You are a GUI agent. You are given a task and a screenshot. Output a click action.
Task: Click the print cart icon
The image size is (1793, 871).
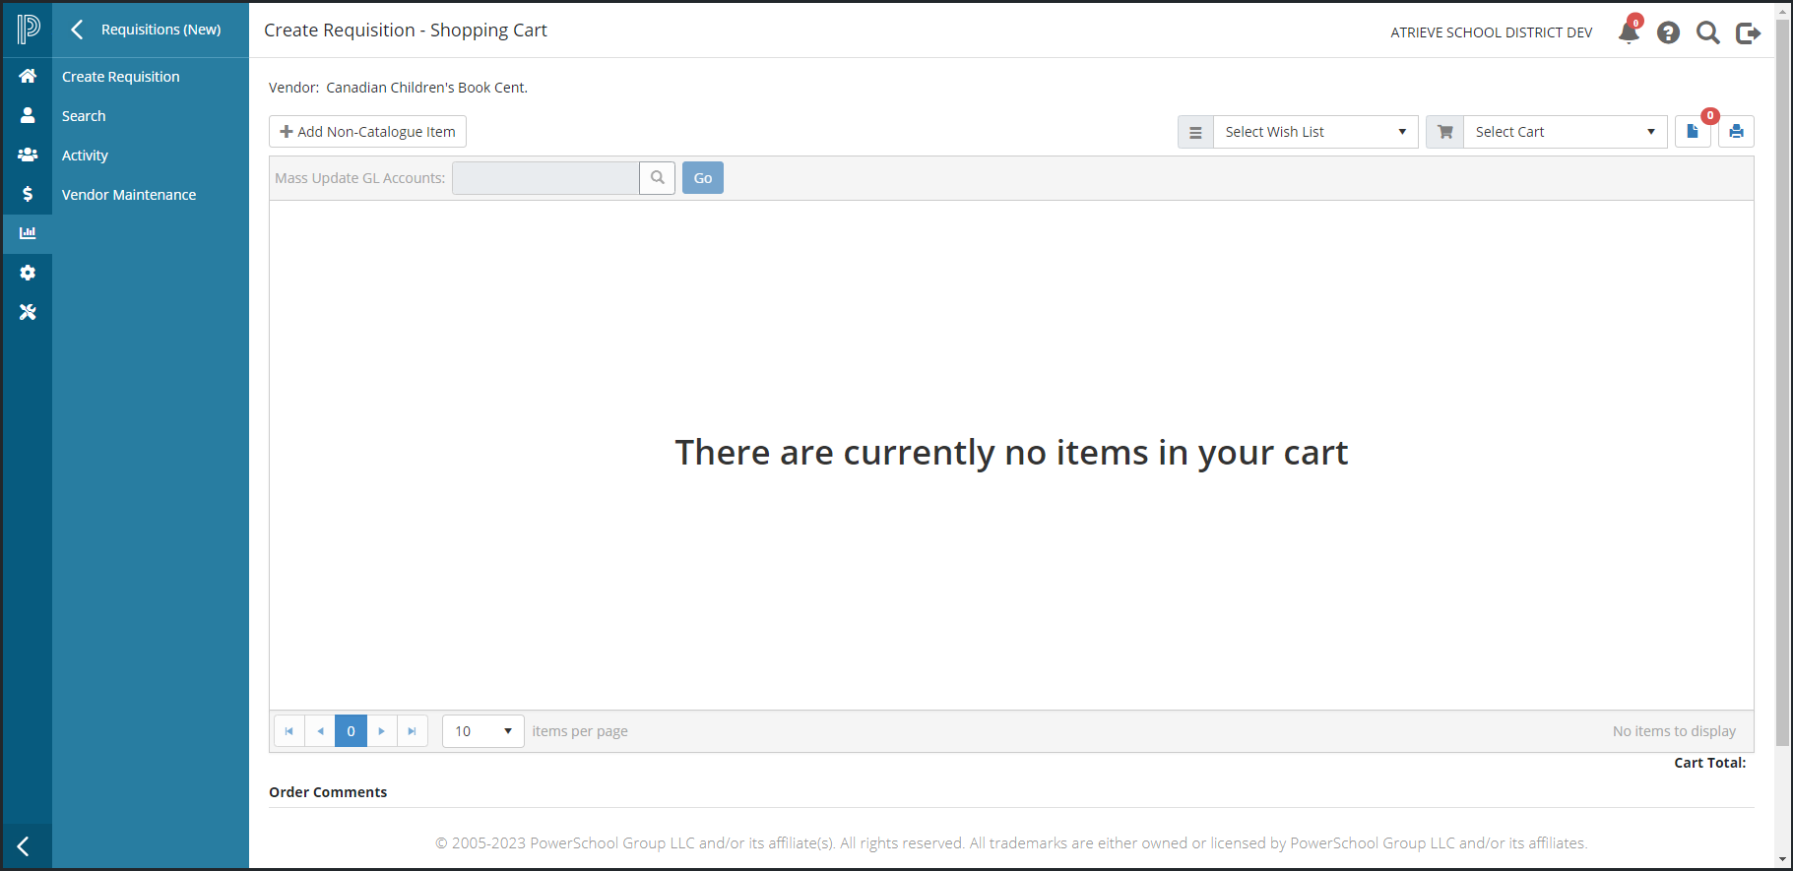pos(1736,132)
